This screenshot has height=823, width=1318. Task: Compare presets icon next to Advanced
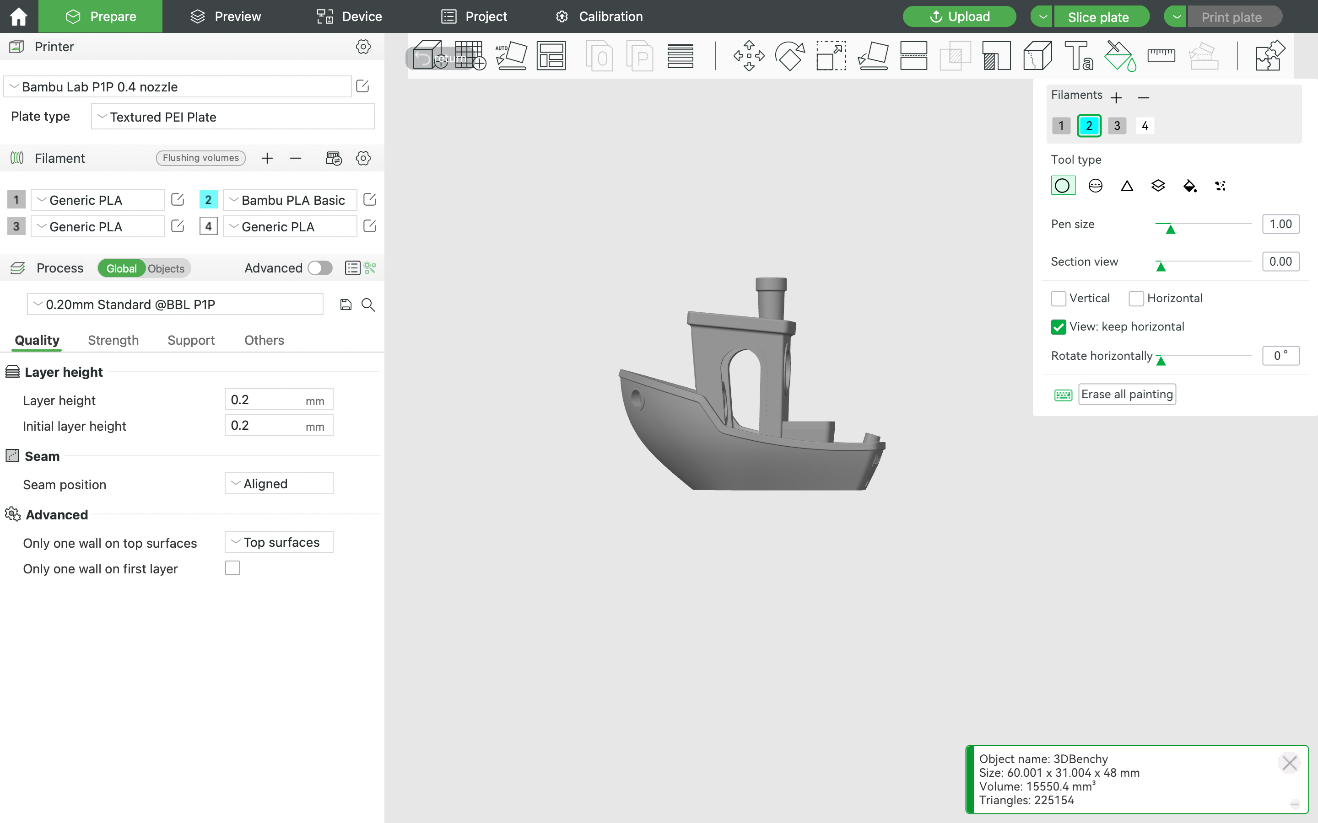[x=370, y=268]
